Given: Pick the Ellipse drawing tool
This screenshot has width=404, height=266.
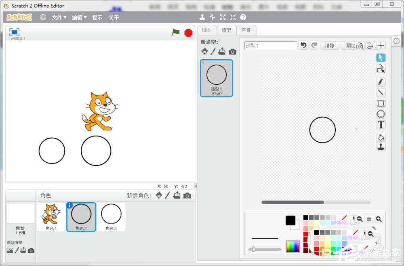Looking at the screenshot, I should (381, 114).
